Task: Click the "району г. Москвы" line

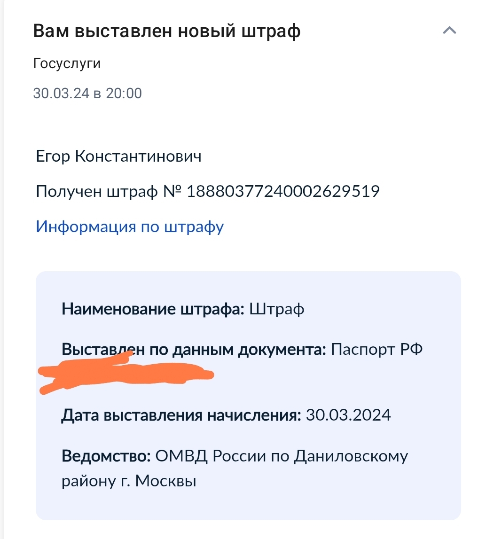Action: pos(129,482)
